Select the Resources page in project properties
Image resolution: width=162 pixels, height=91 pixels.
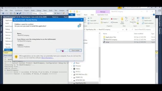point(9,32)
